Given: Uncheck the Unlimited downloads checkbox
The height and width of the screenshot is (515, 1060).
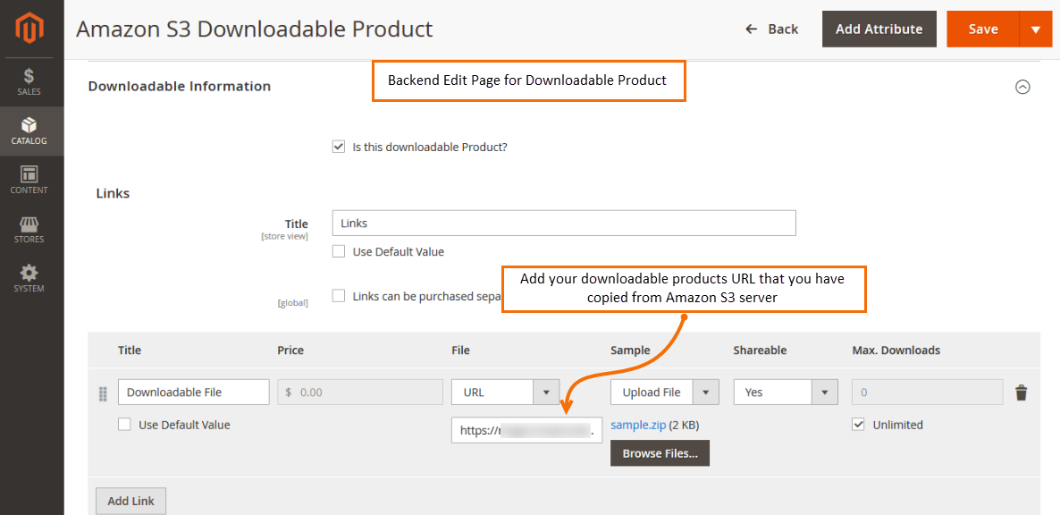Looking at the screenshot, I should tap(859, 425).
